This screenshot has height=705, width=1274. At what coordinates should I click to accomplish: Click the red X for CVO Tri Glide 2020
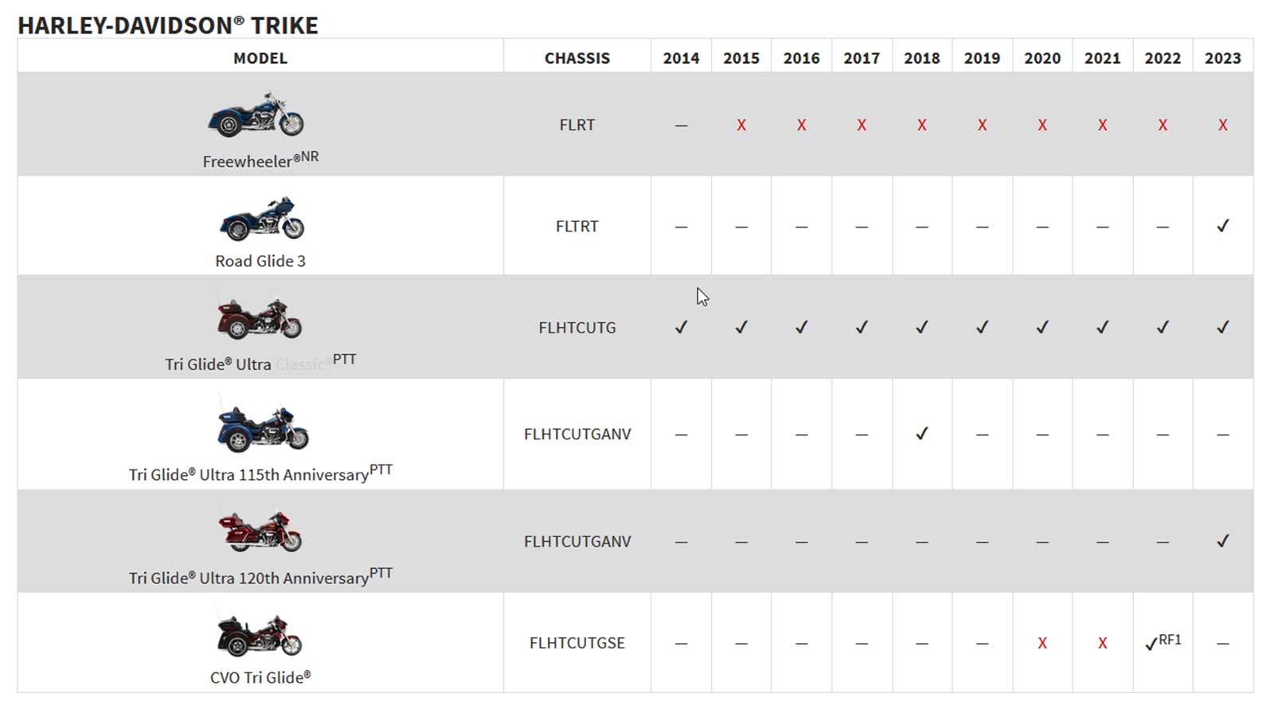click(x=1041, y=644)
